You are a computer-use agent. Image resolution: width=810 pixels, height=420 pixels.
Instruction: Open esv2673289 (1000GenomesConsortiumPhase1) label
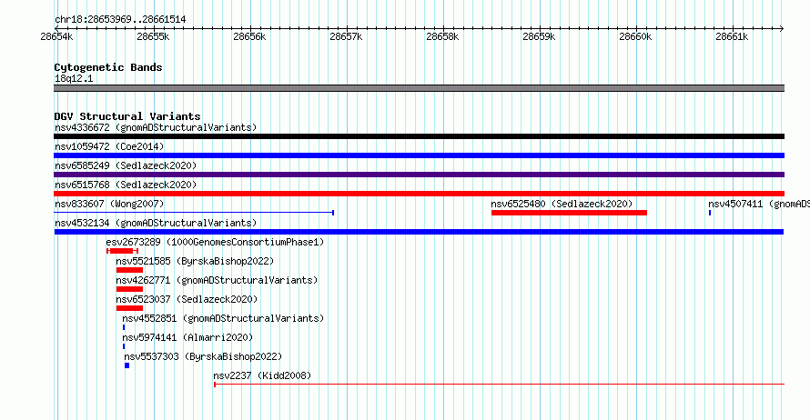click(x=215, y=242)
